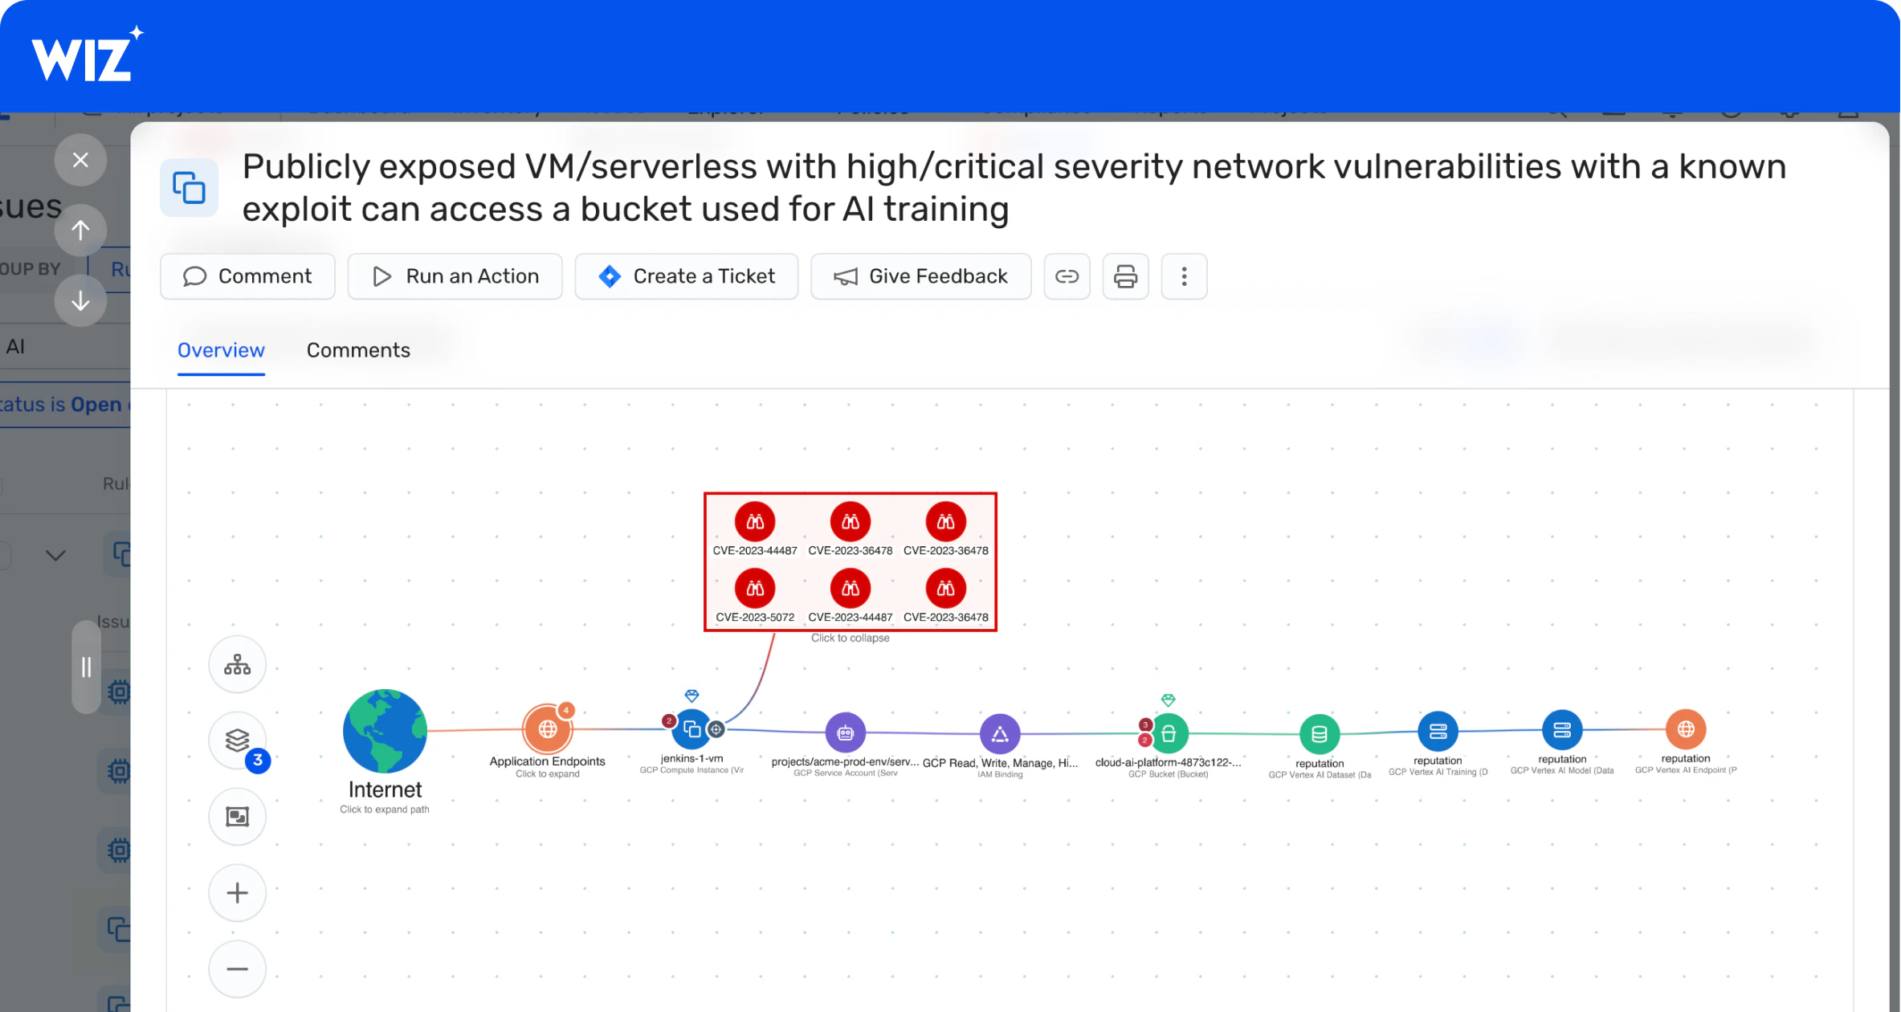Click the Internet node globe icon
Viewport: 1901px width, 1012px height.
tap(383, 733)
